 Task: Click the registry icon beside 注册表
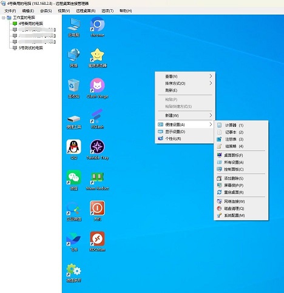tap(219, 139)
